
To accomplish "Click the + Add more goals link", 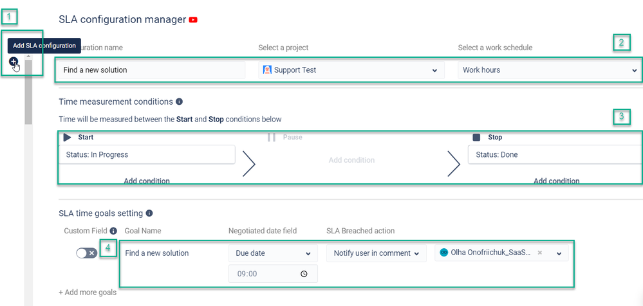I will (88, 292).
